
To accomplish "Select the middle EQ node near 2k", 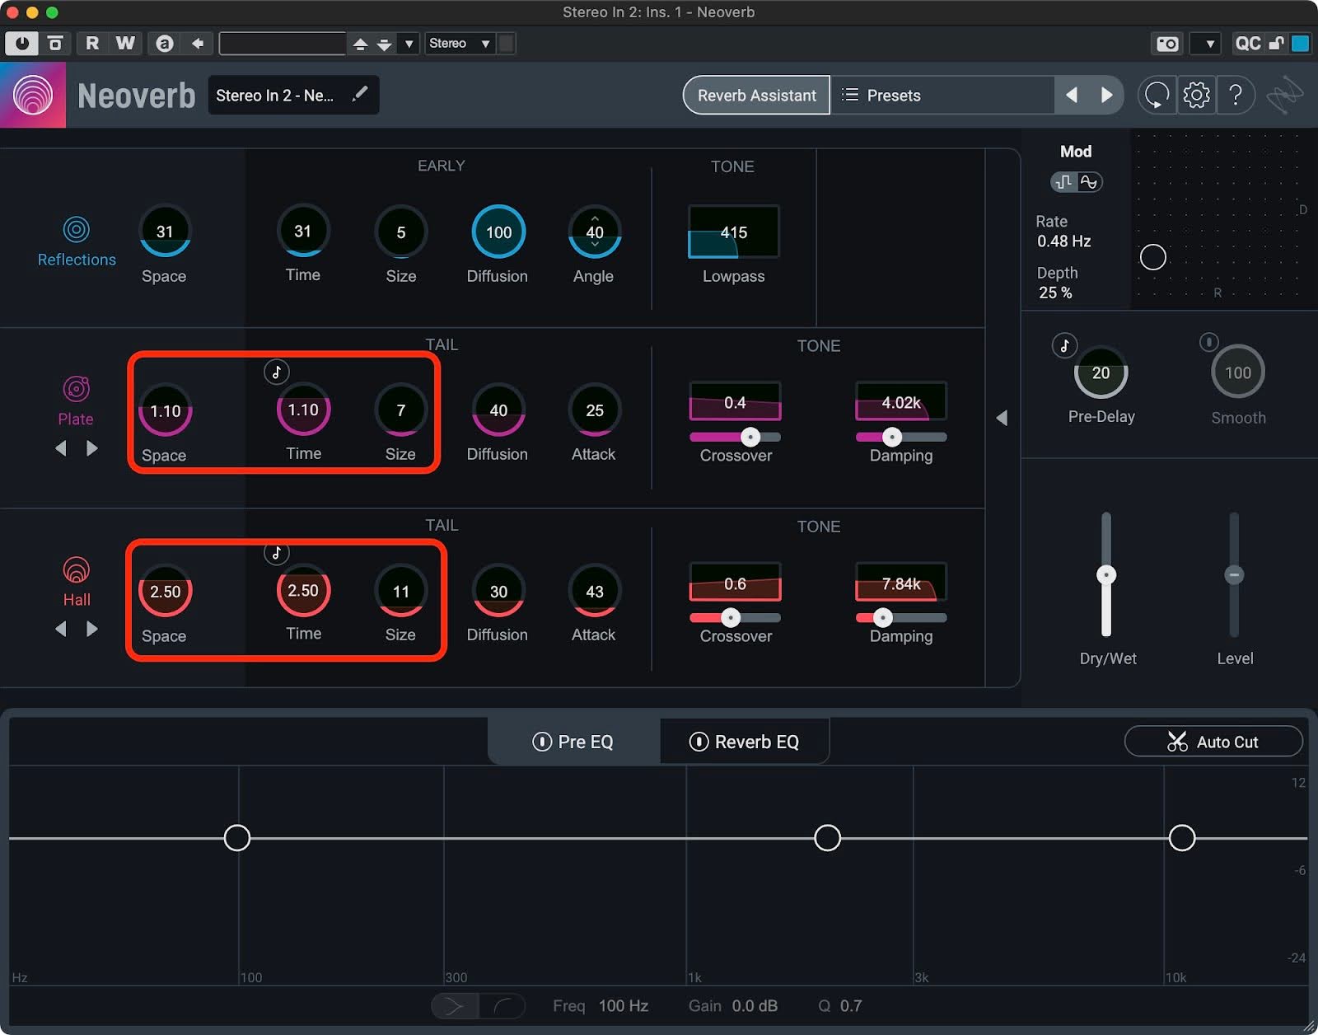I will [x=827, y=838].
